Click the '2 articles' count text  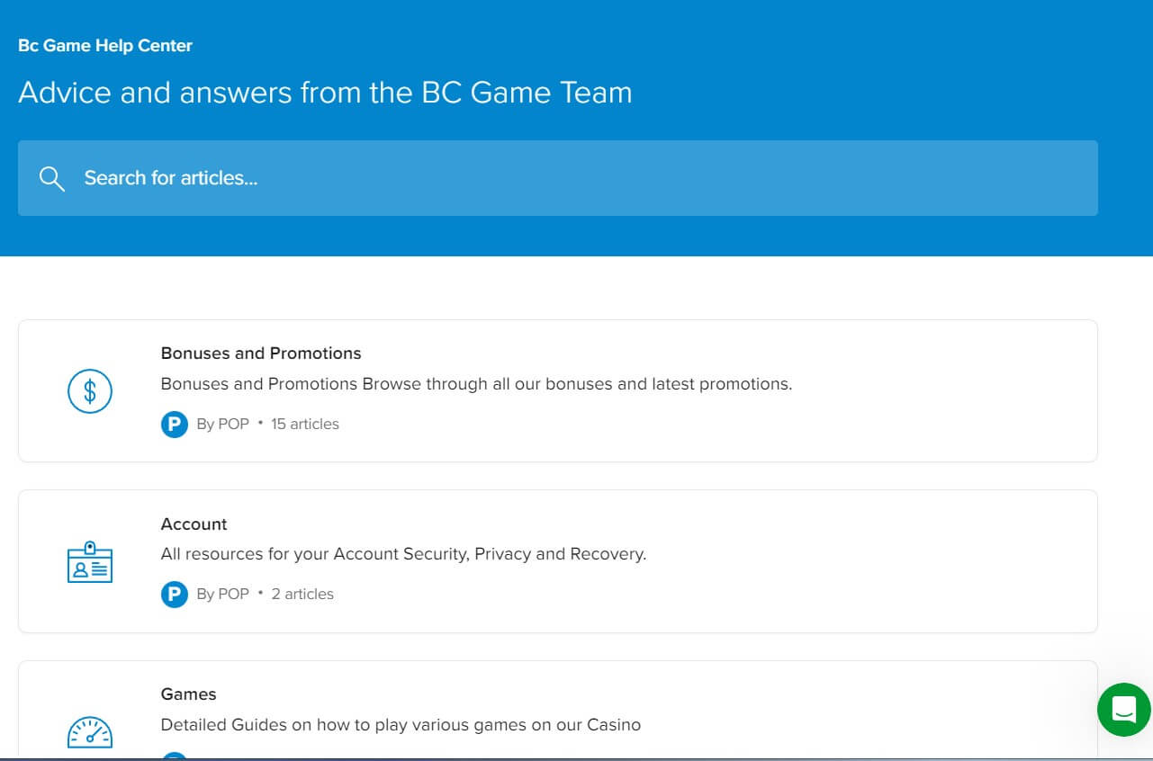click(x=302, y=594)
